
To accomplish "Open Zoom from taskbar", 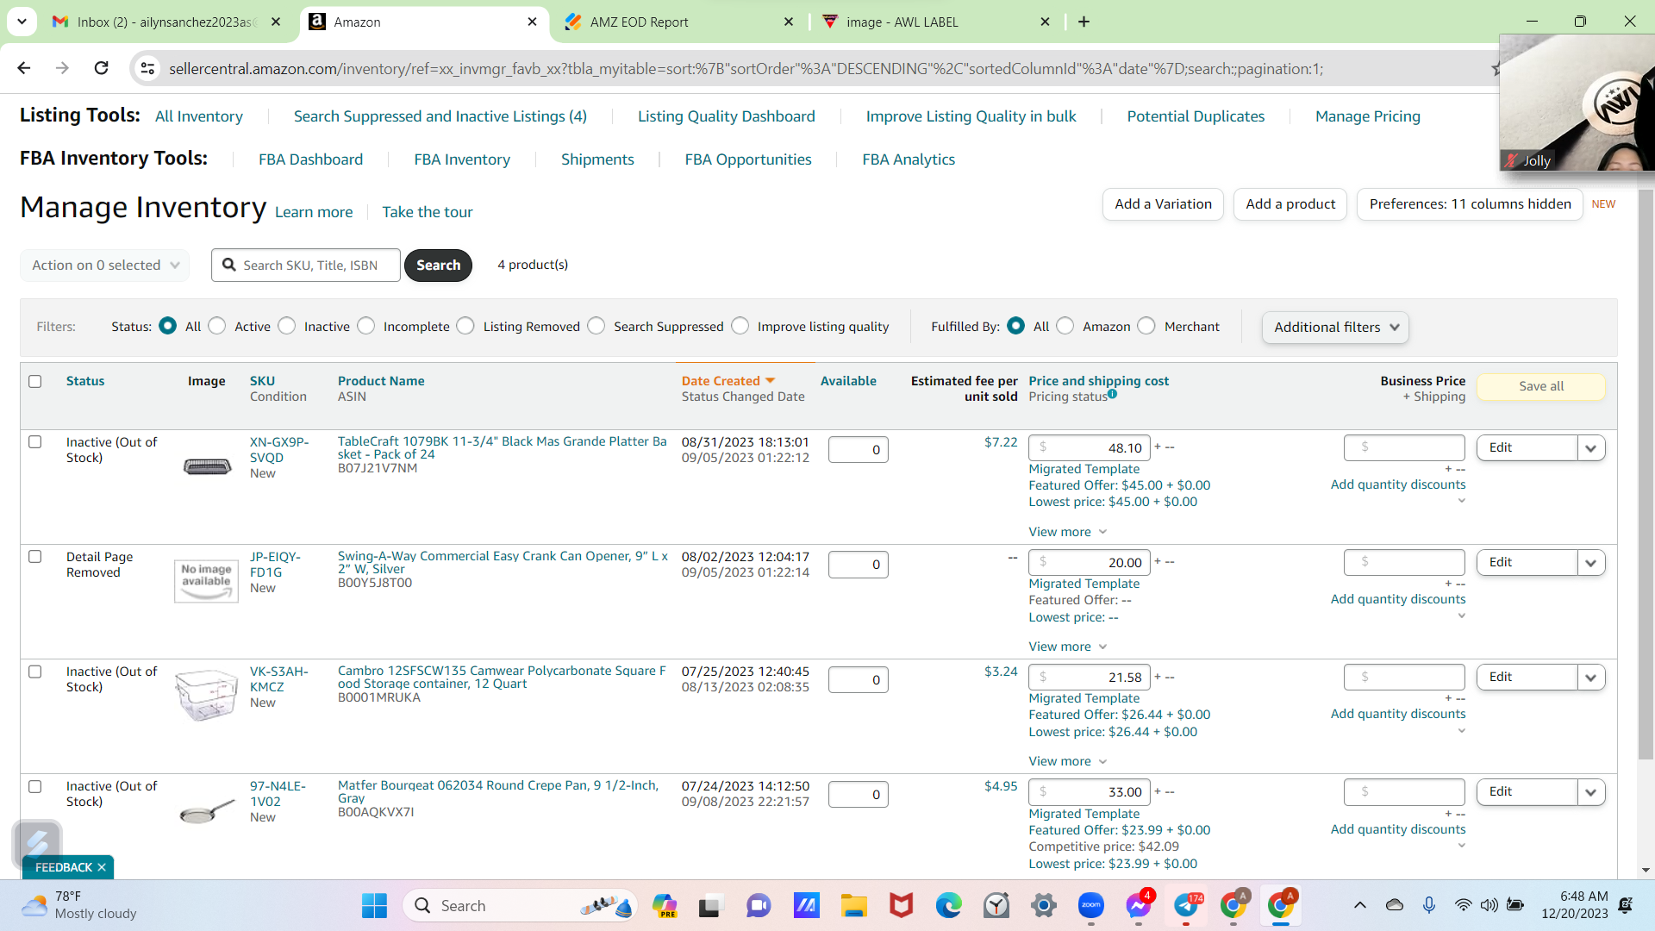I will click(x=1091, y=905).
